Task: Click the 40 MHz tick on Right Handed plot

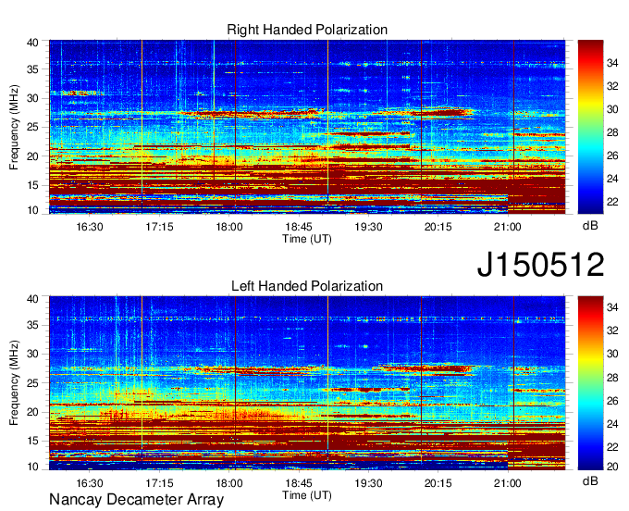Action: (32, 43)
